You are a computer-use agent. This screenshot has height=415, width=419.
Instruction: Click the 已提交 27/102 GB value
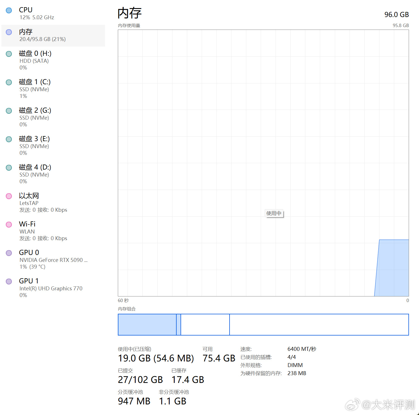(140, 380)
